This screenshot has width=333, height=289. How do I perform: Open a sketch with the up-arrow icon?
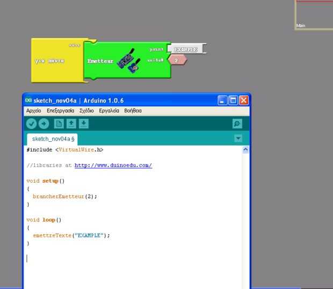coord(71,124)
